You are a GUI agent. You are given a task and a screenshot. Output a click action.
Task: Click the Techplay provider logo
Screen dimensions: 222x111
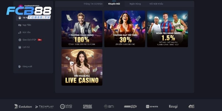tap(45, 107)
